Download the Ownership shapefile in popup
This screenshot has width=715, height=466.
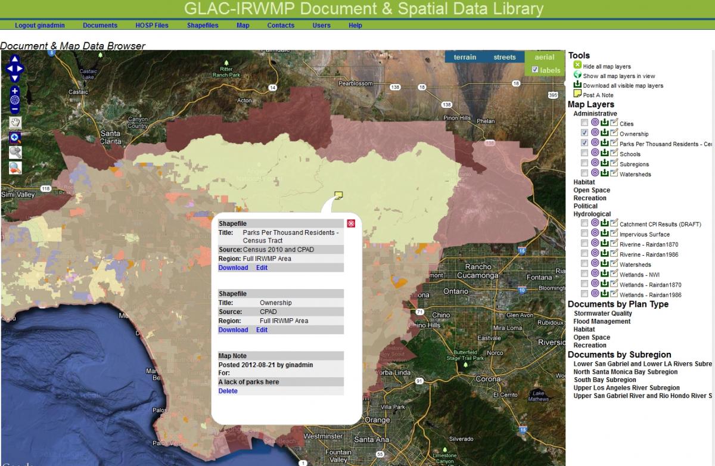coord(233,330)
